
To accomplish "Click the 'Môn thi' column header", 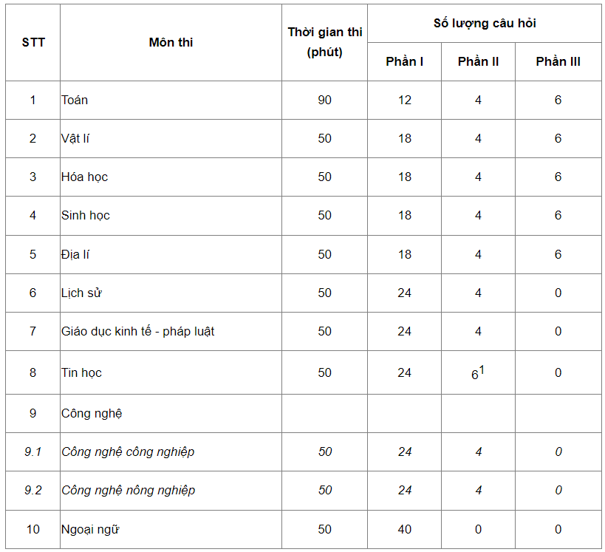I will point(171,42).
